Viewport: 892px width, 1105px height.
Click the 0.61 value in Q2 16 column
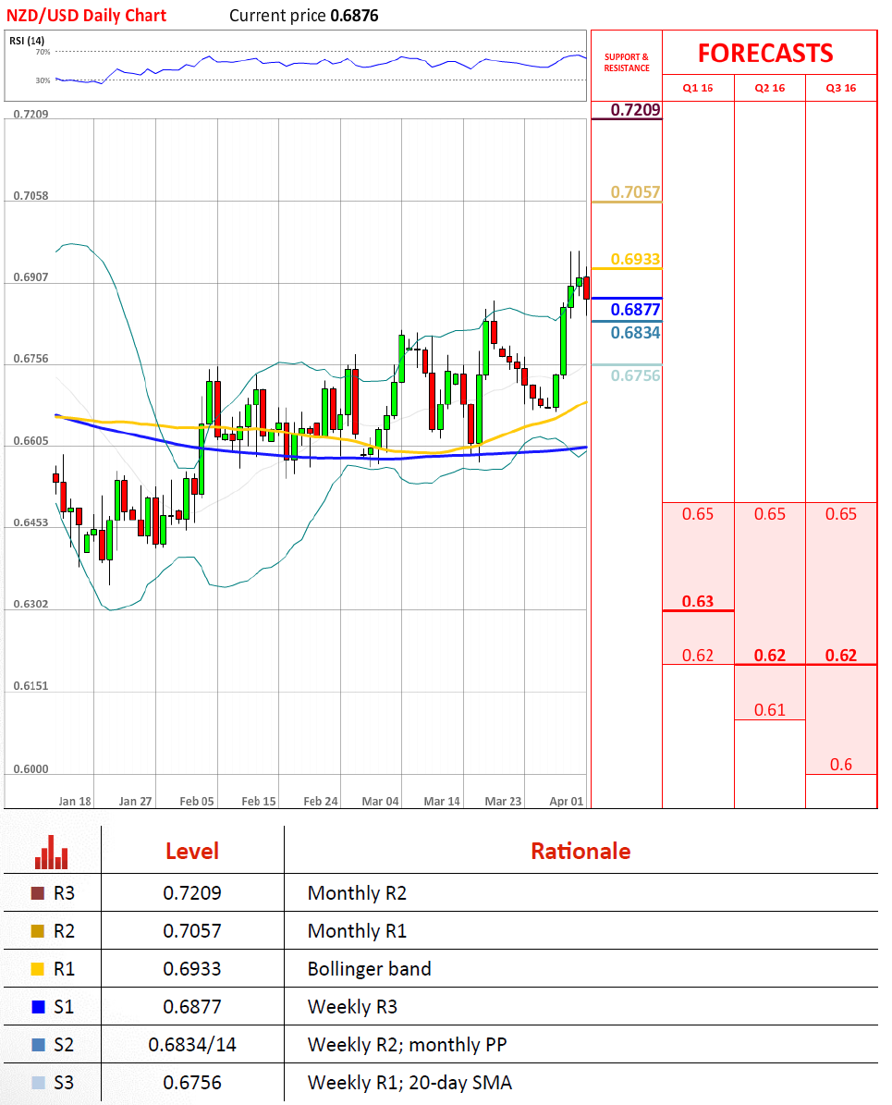point(769,709)
